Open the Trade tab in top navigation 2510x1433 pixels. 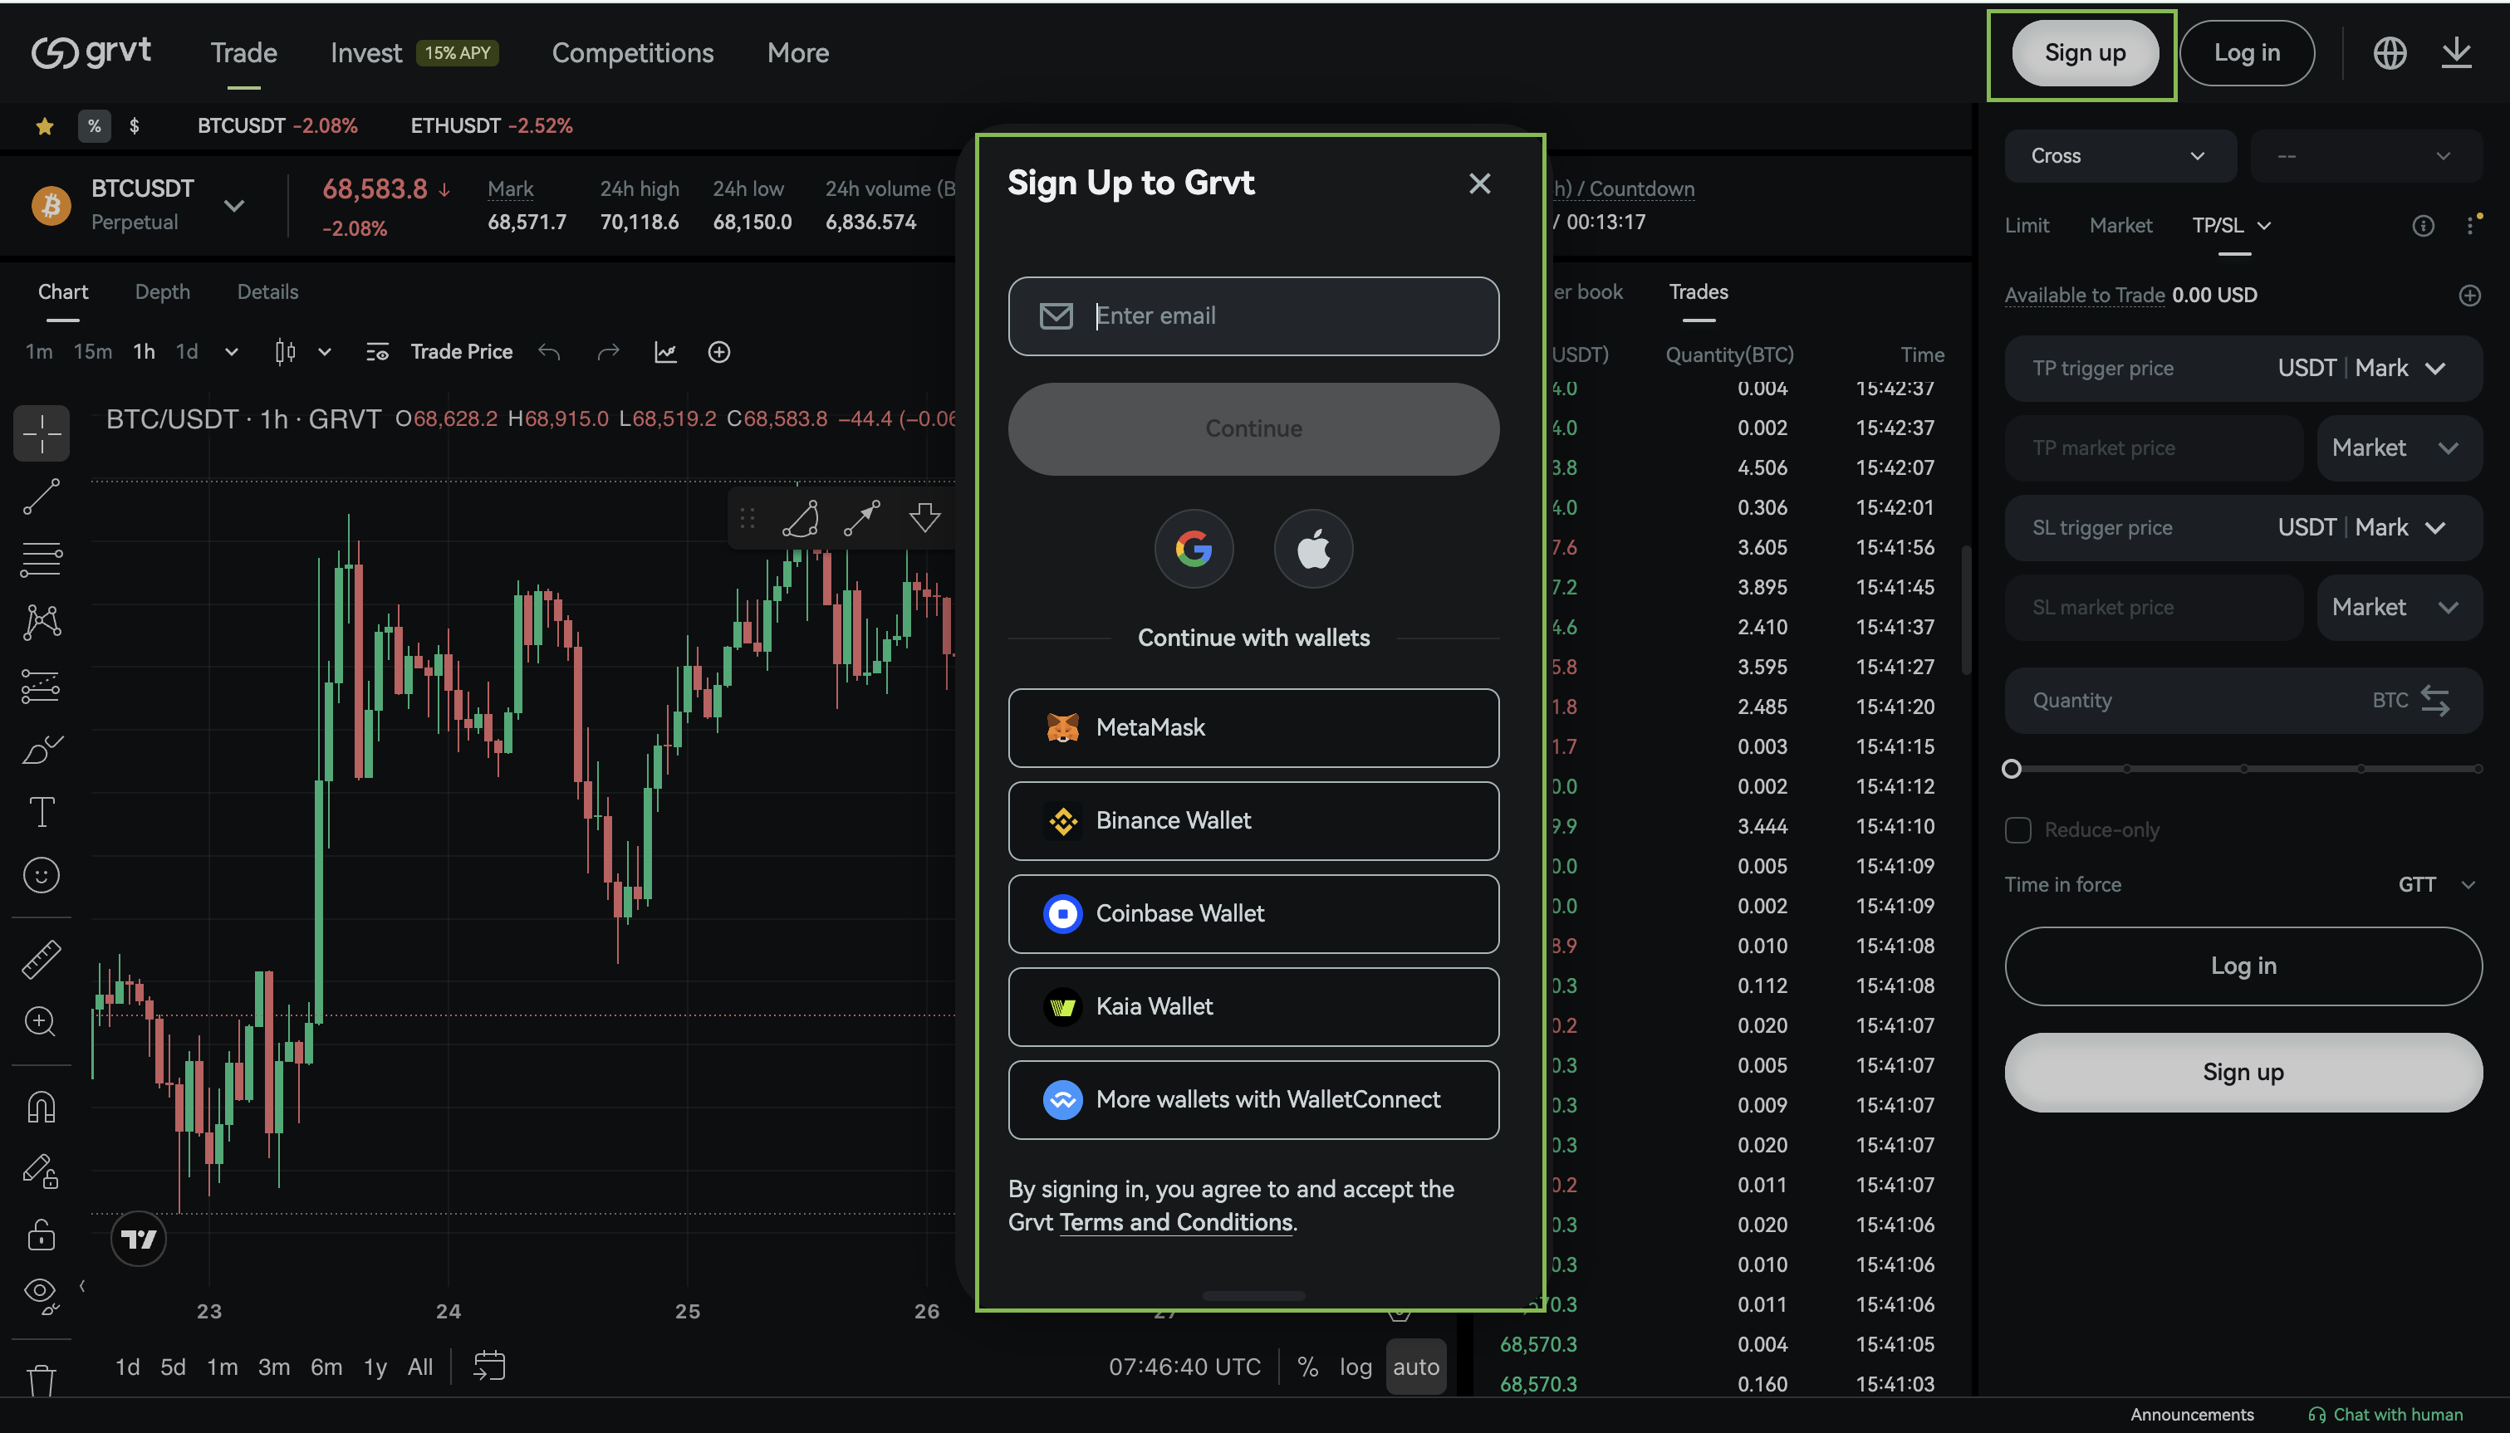coord(243,53)
